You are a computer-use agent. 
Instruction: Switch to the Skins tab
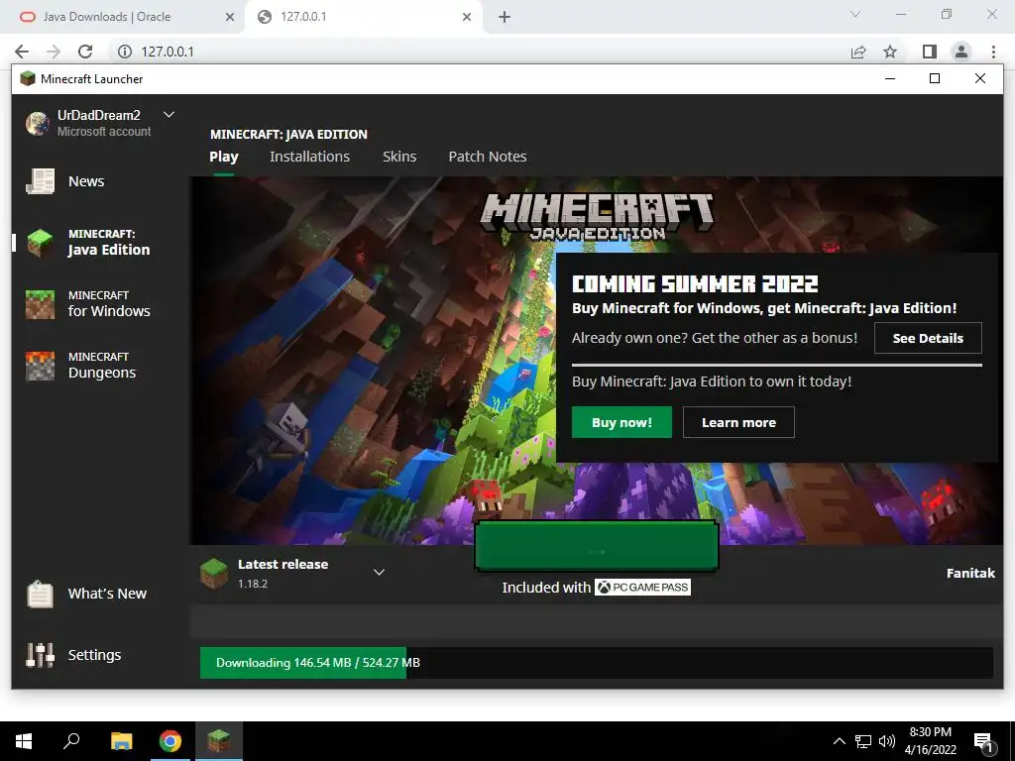click(399, 157)
